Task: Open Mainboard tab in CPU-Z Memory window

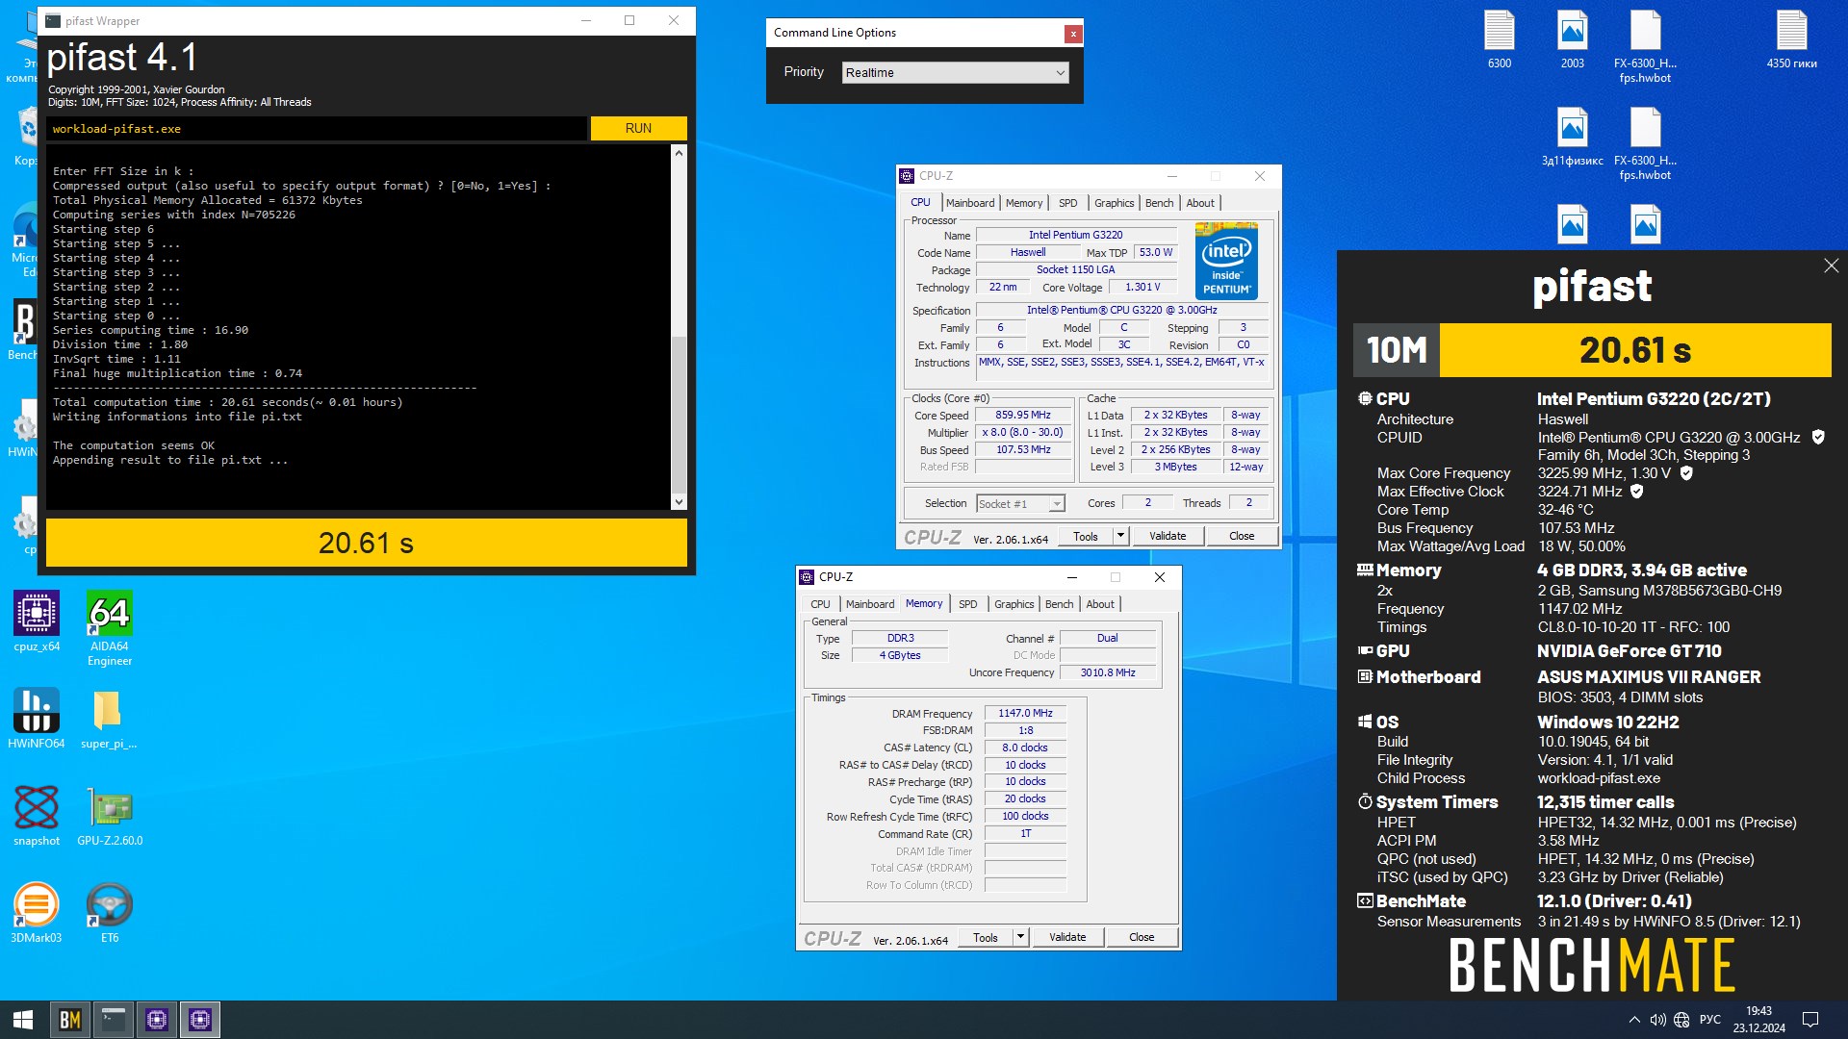Action: (870, 604)
